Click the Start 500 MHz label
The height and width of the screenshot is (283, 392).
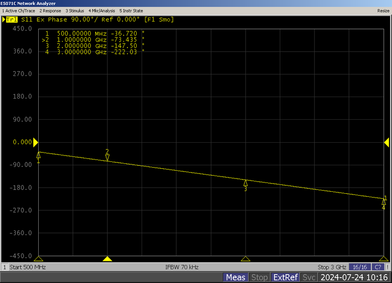tap(27, 267)
